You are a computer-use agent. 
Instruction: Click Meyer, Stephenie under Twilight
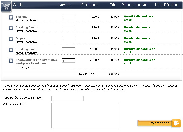click(x=26, y=20)
